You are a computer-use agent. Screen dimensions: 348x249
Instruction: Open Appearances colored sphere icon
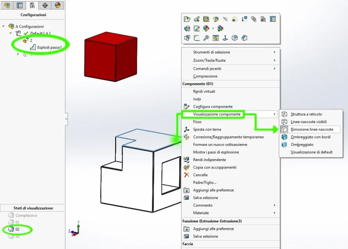pyautogui.click(x=206, y=28)
